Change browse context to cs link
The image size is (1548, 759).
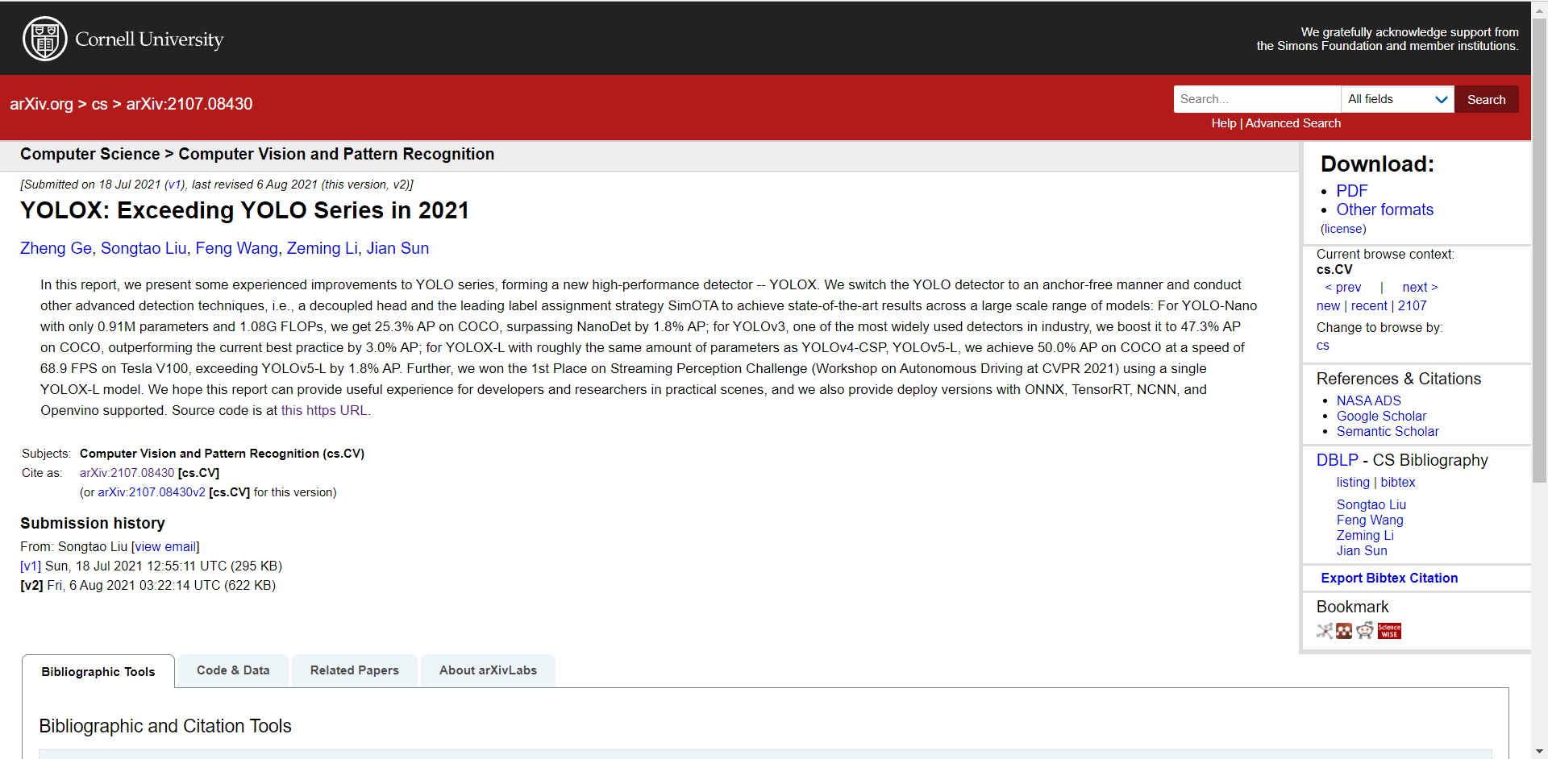(x=1323, y=346)
